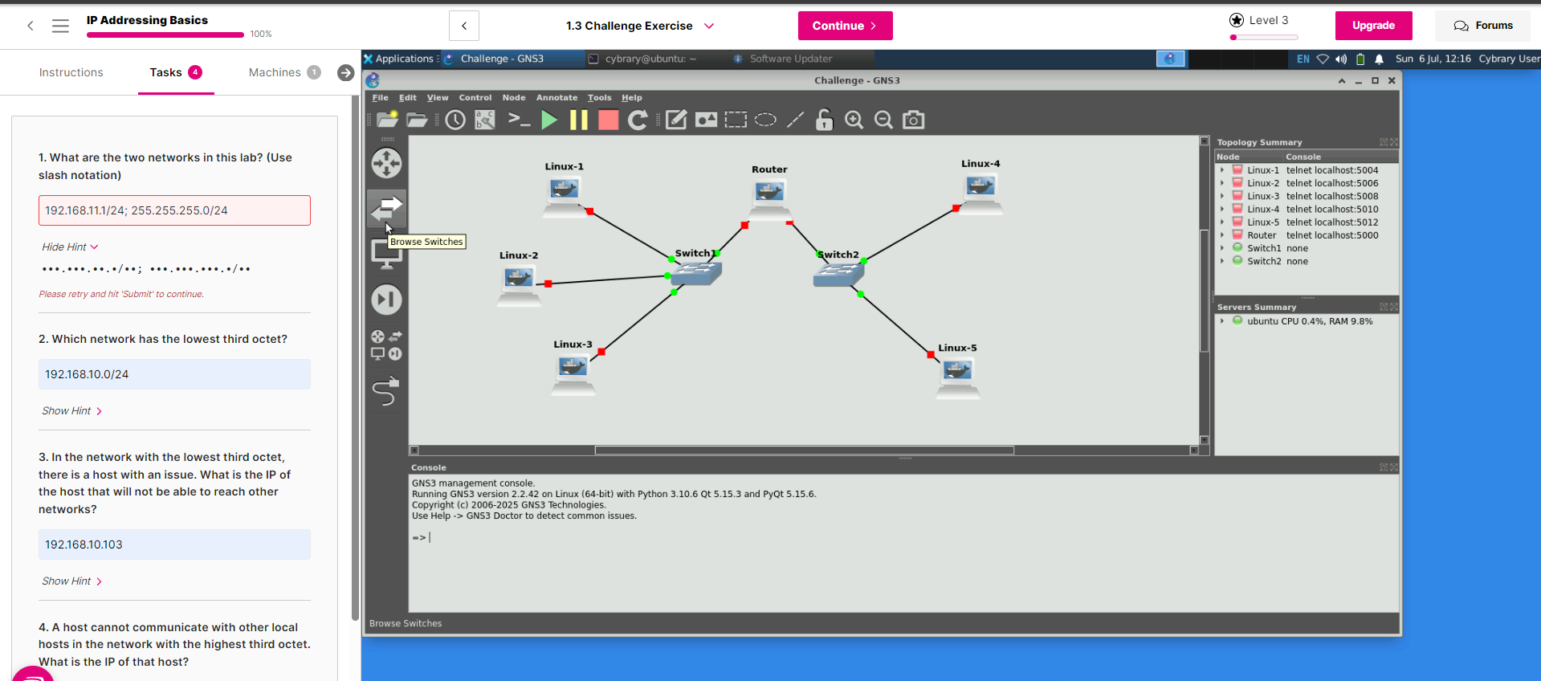This screenshot has height=681, width=1541.
Task: Toggle the show interface labels icon
Action: (x=485, y=120)
